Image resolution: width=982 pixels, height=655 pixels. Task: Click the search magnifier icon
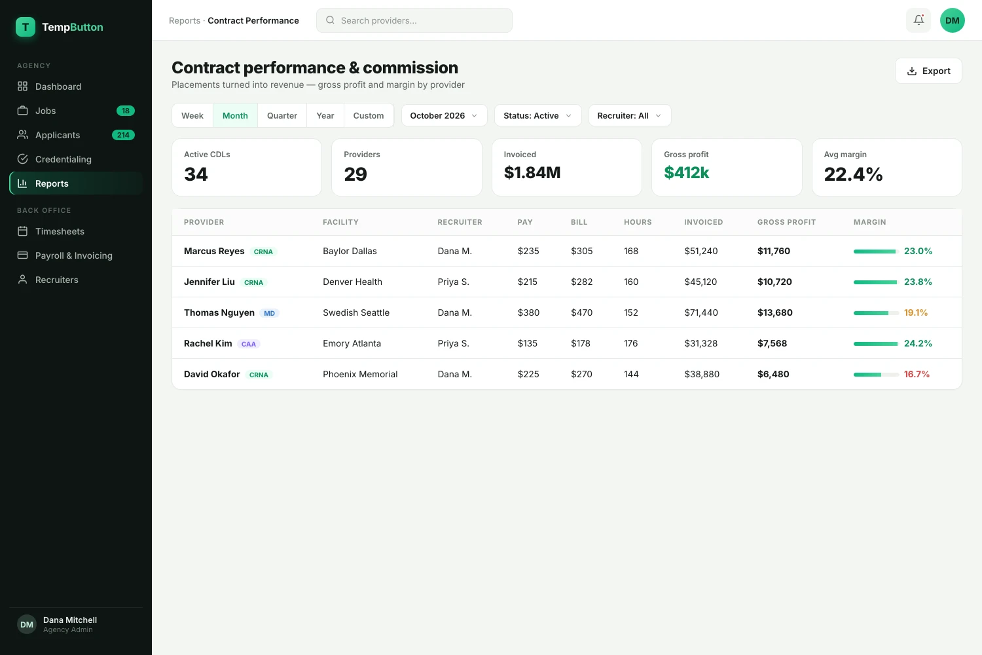click(330, 20)
